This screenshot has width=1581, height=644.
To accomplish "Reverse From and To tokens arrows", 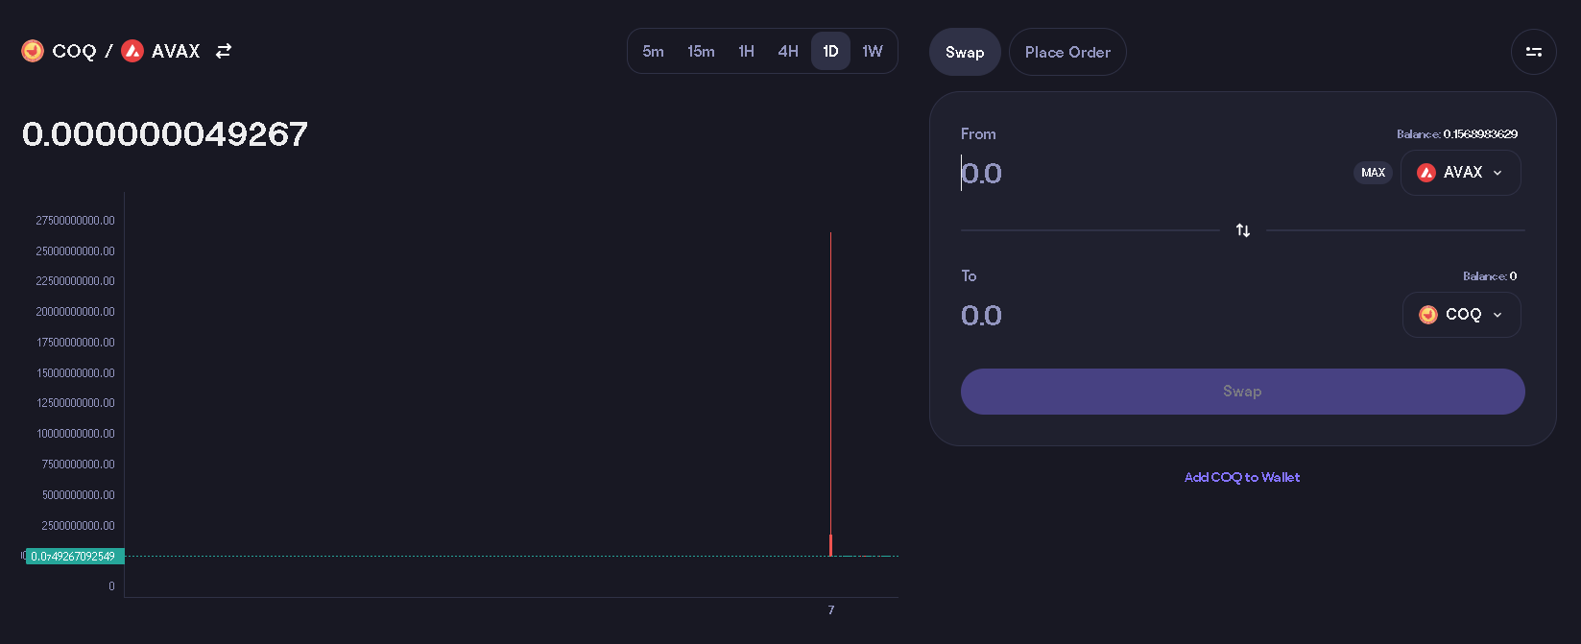I will pos(1243,230).
